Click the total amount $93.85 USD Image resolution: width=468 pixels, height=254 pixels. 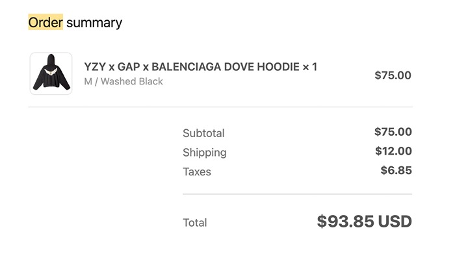point(365,222)
